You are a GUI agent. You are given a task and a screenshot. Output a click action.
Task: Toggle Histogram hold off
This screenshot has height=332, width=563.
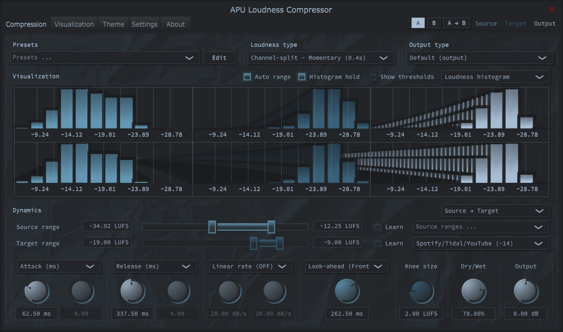click(303, 77)
